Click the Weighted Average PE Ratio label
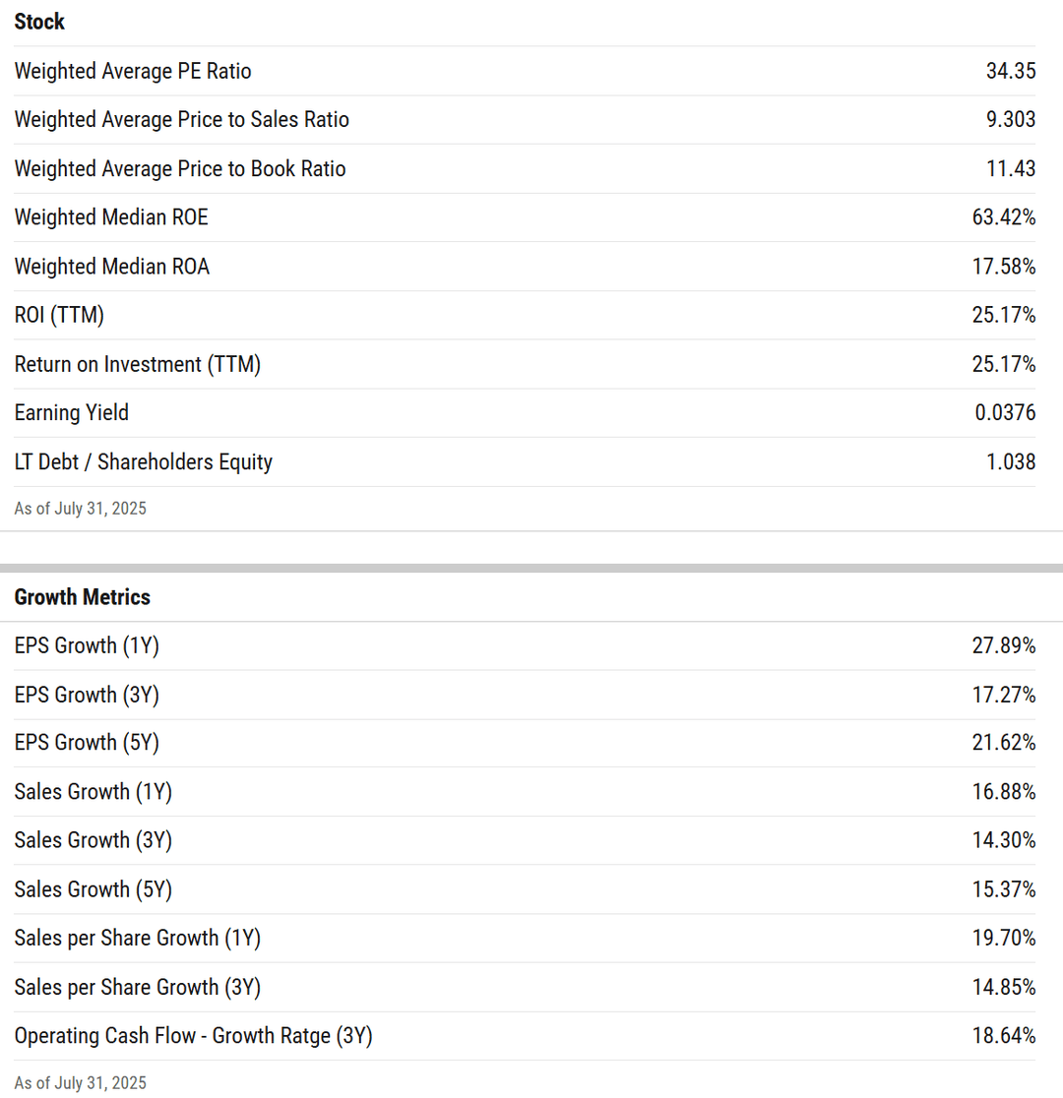This screenshot has width=1063, height=1098. click(x=133, y=72)
